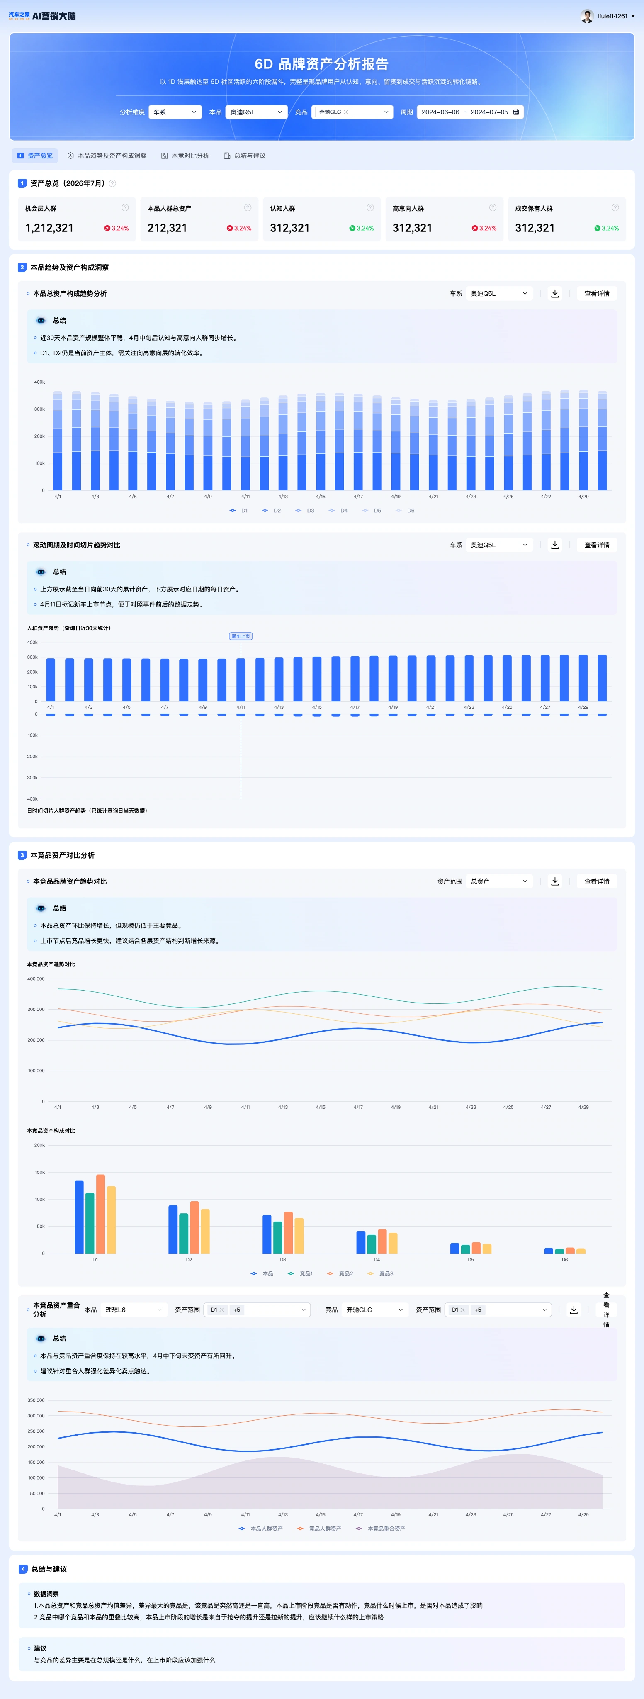The height and width of the screenshot is (1699, 644).
Task: Toggle 本竞品重合资产 series in overlap legend
Action: point(380,1528)
